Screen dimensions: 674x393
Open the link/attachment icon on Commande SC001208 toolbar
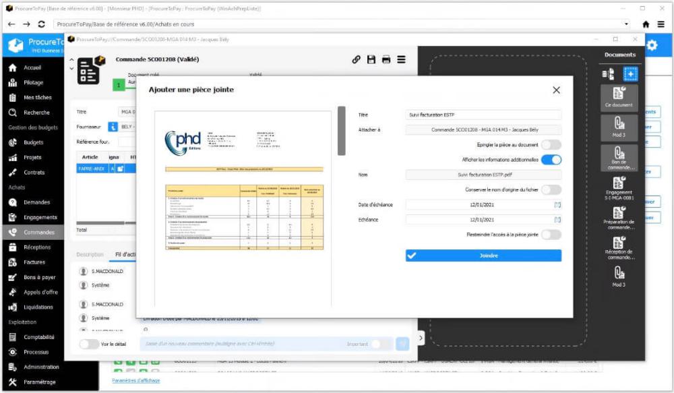[x=357, y=61]
